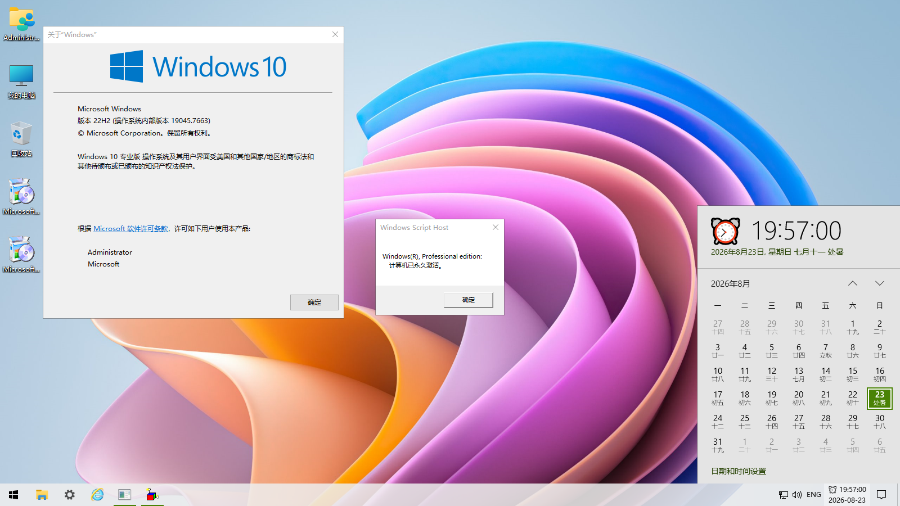
Task: Select August 13 七月 in calendar
Action: pyautogui.click(x=799, y=375)
